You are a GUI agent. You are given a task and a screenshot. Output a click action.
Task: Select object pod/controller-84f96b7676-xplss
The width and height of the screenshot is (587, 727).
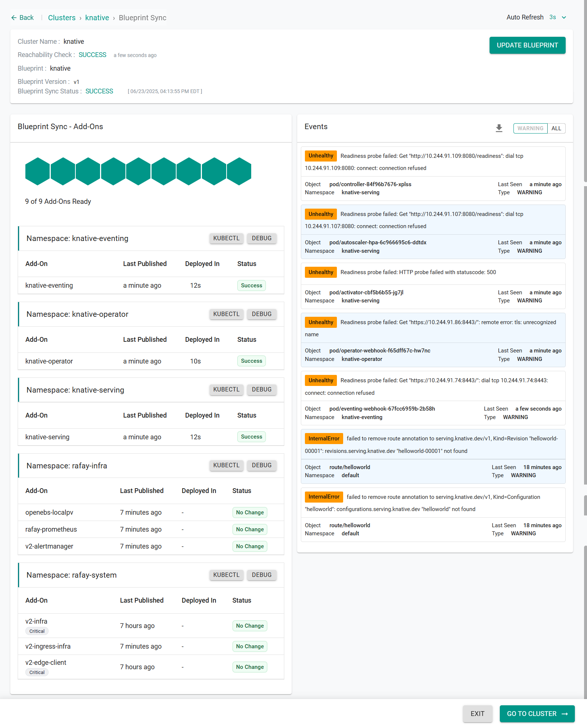[x=370, y=184]
